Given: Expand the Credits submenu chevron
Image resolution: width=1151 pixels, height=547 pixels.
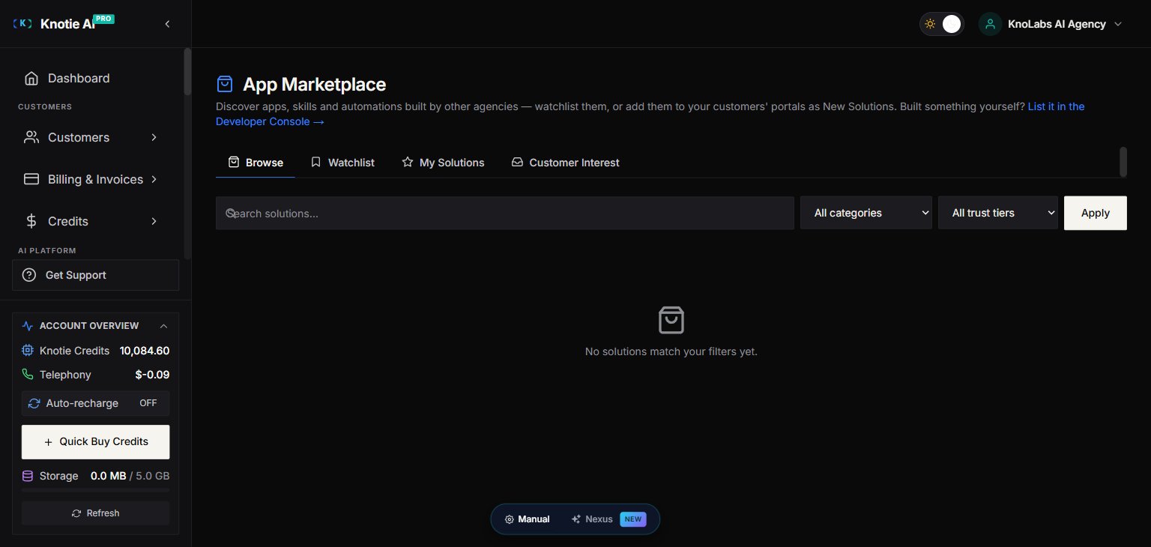Looking at the screenshot, I should click(x=154, y=221).
